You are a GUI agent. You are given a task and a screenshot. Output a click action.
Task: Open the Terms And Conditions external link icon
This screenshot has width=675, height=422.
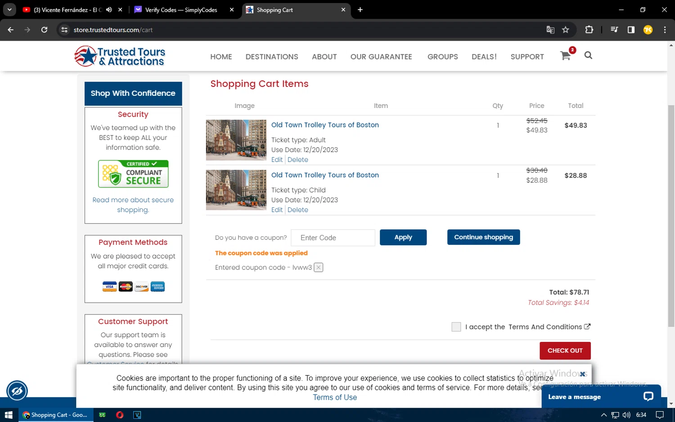(x=587, y=327)
